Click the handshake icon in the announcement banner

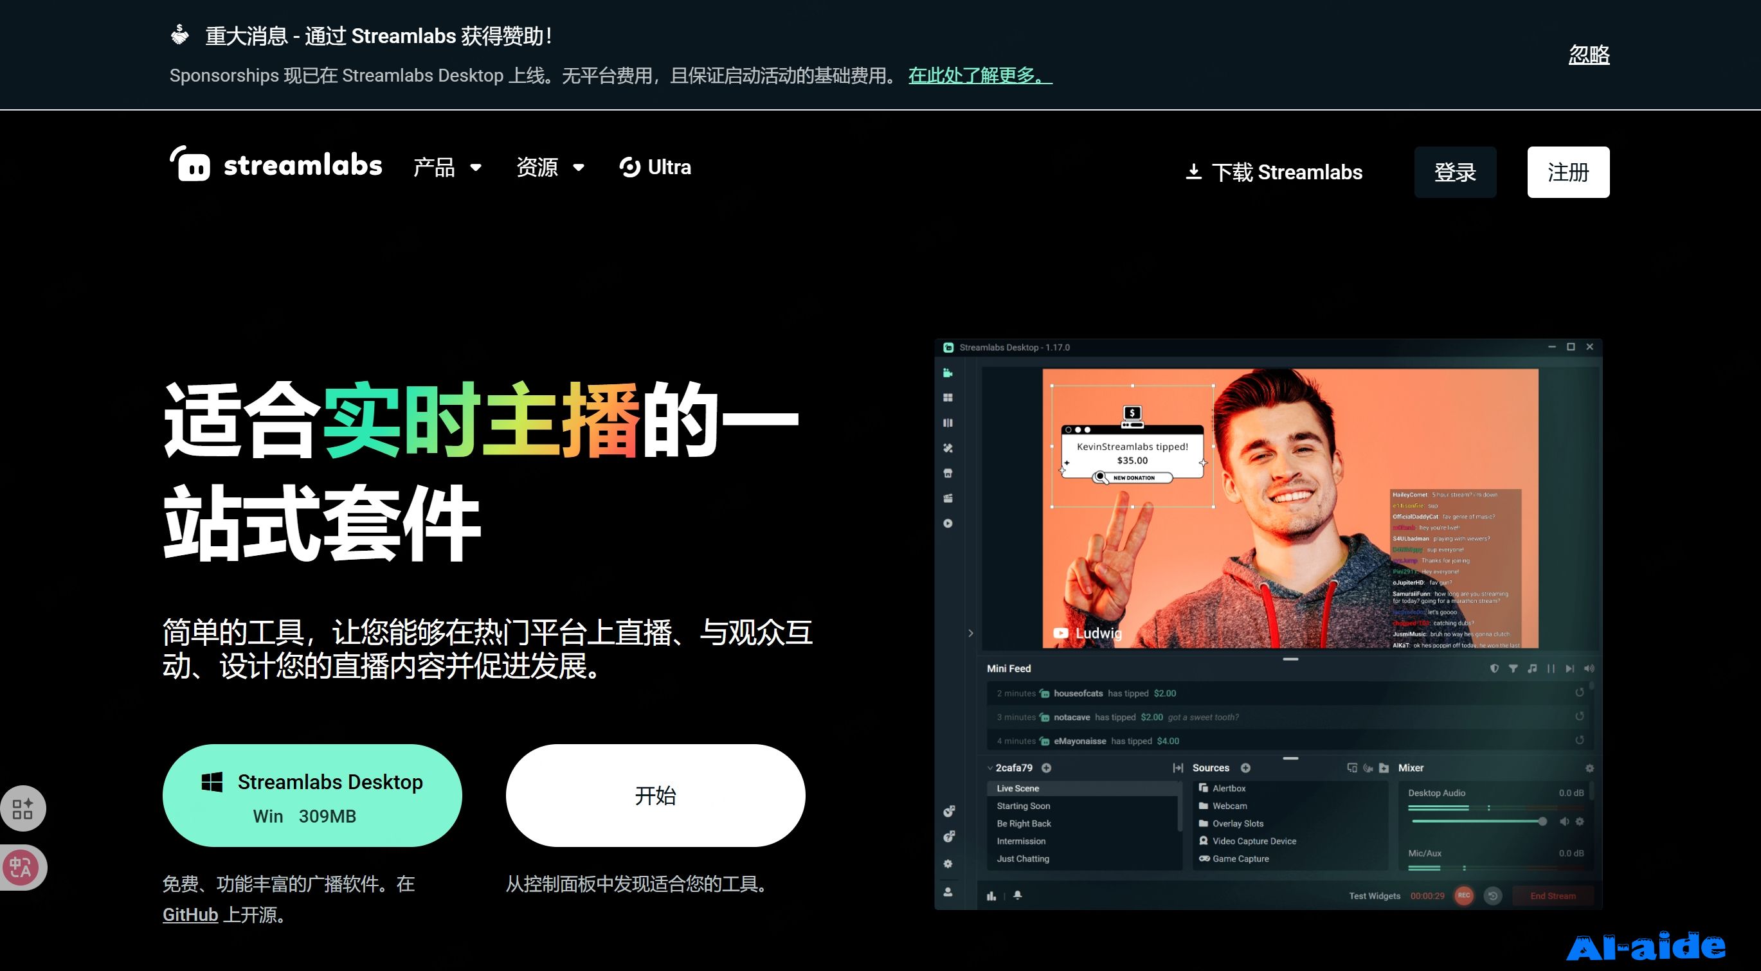pyautogui.click(x=180, y=34)
